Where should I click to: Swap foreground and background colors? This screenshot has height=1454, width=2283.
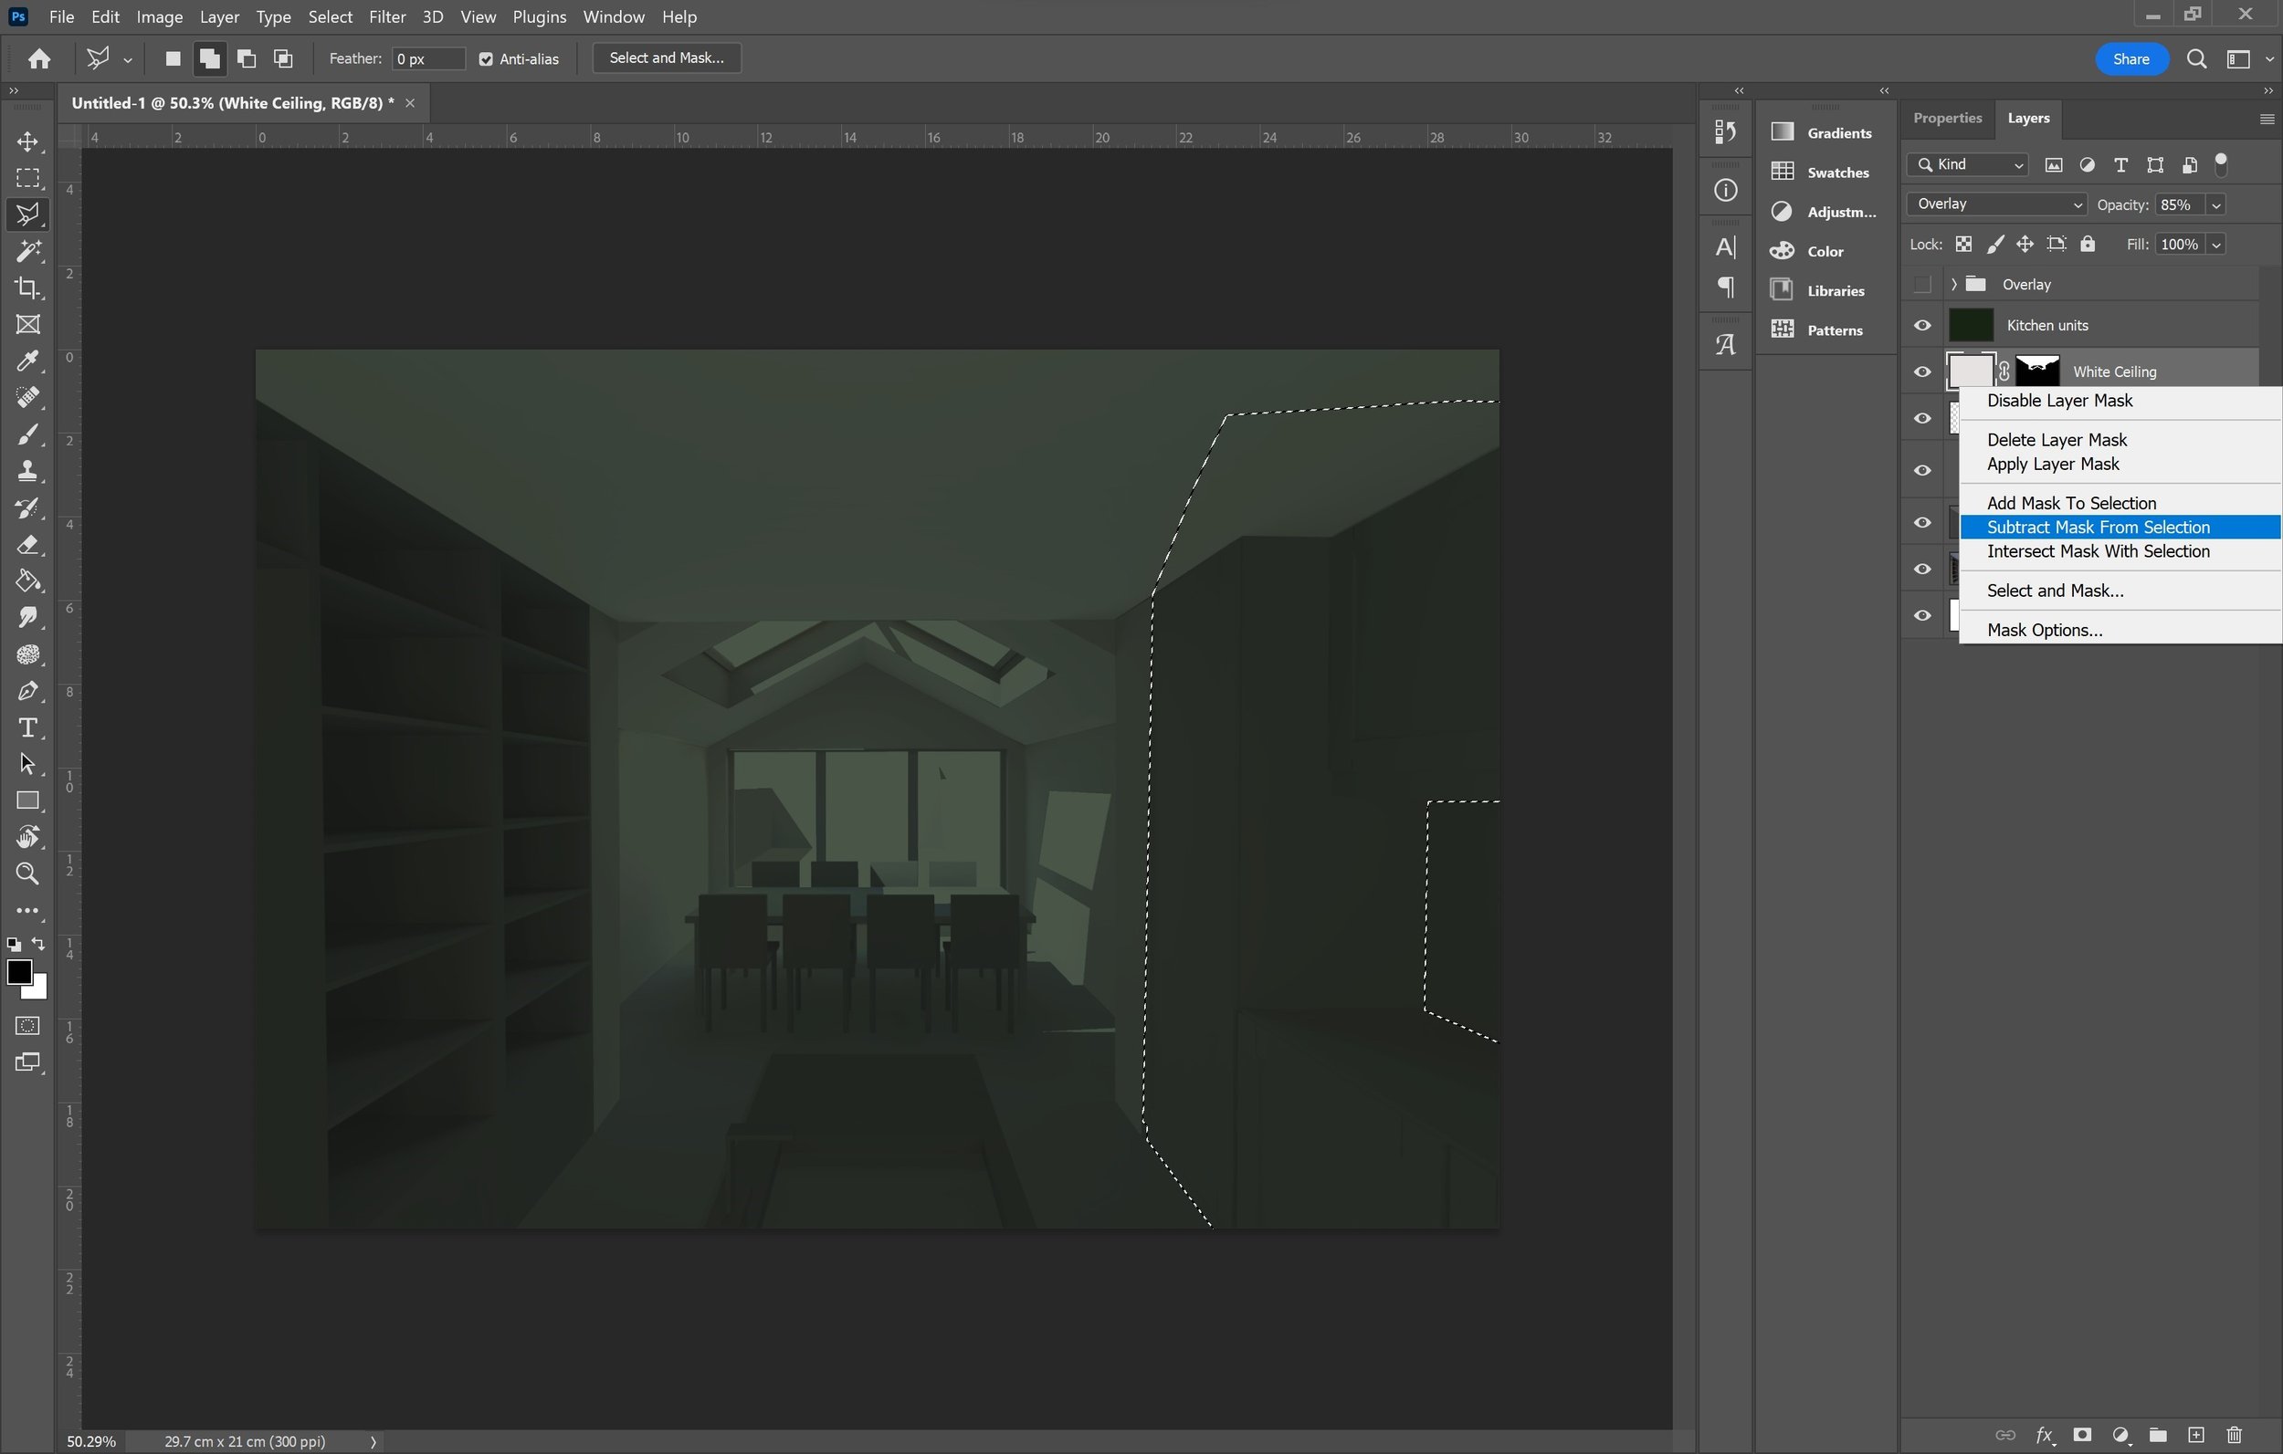38,944
